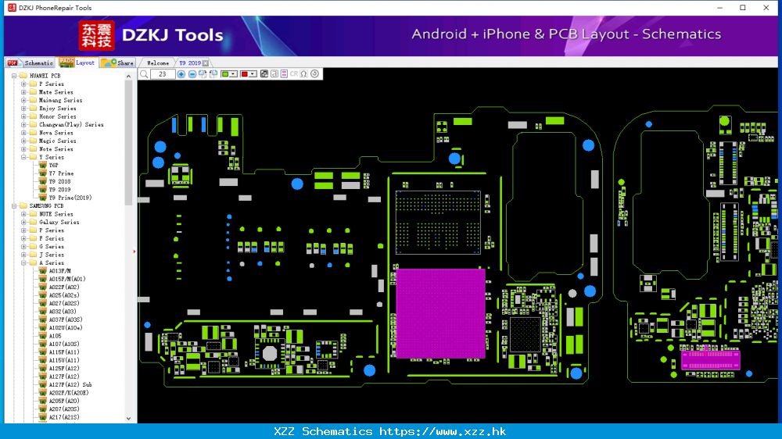Switch to the Share tab
Image resolution: width=782 pixels, height=439 pixels.
(118, 62)
